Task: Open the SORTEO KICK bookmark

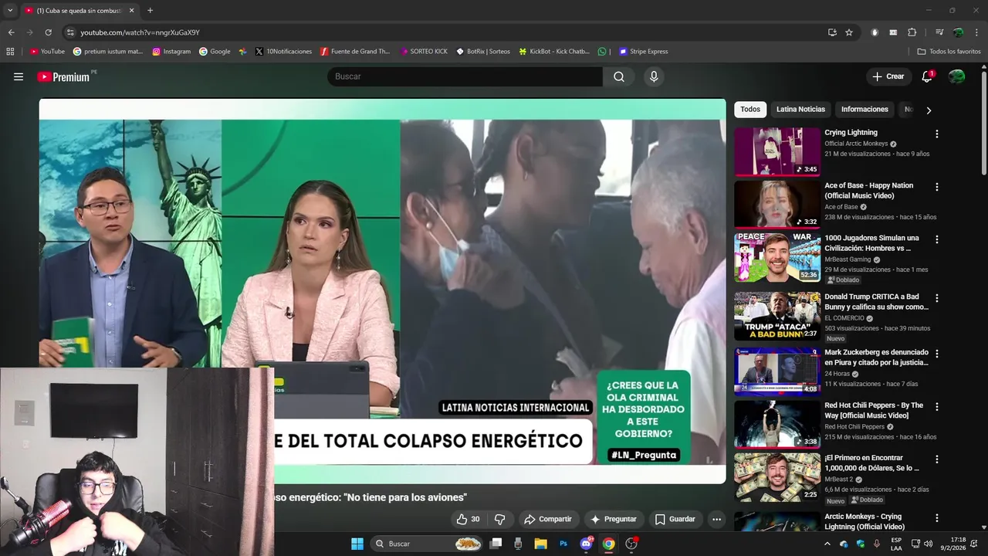Action: point(424,52)
